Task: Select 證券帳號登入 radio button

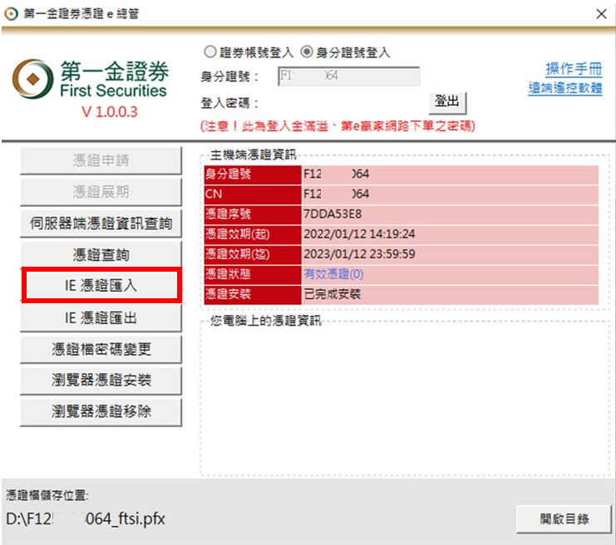Action: coord(211,52)
